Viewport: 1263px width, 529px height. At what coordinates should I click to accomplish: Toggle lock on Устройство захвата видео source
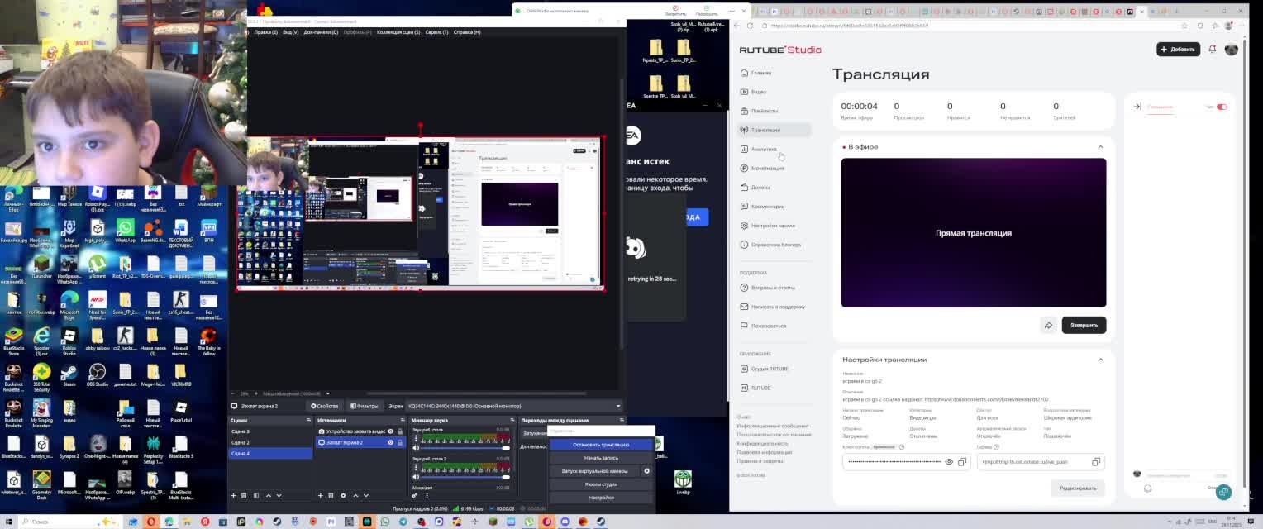coord(400,431)
